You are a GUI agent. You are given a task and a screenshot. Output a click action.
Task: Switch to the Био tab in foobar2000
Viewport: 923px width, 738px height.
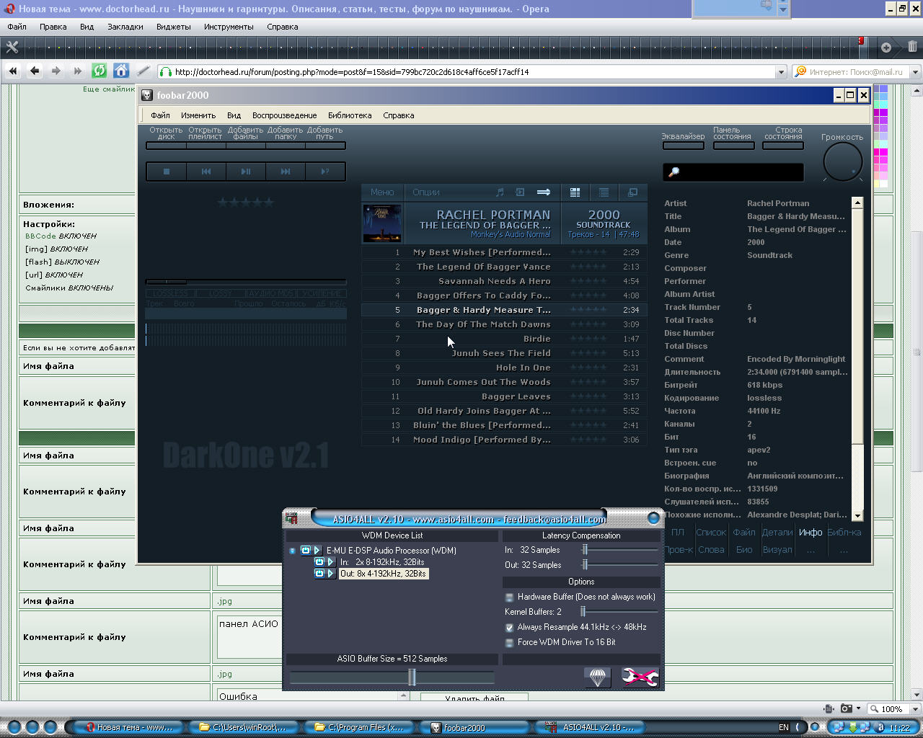(x=744, y=550)
